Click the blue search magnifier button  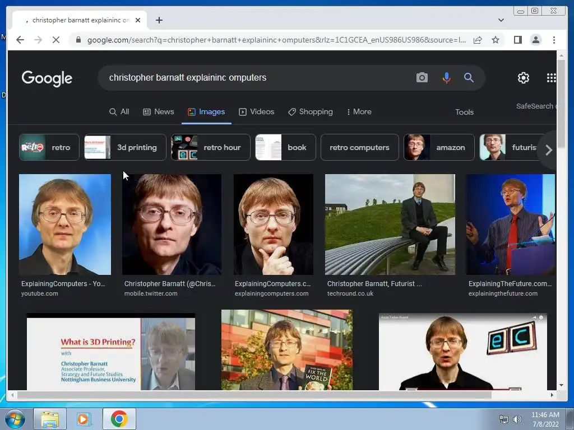(x=469, y=77)
